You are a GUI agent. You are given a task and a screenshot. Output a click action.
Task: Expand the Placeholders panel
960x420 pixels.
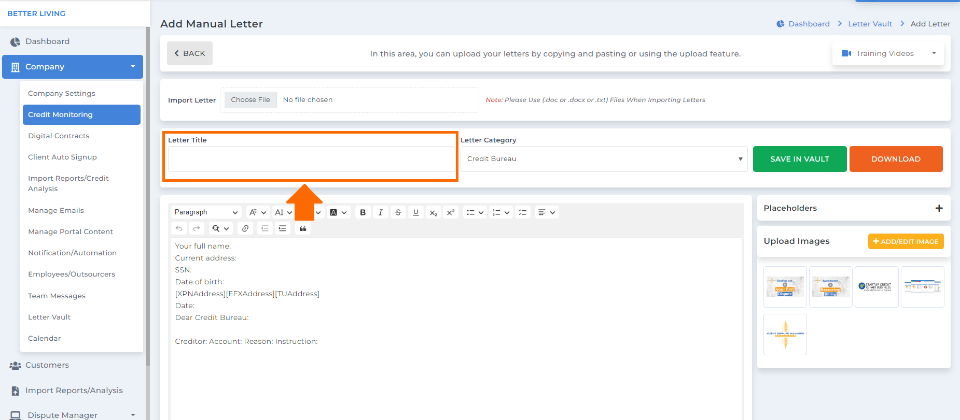point(939,208)
